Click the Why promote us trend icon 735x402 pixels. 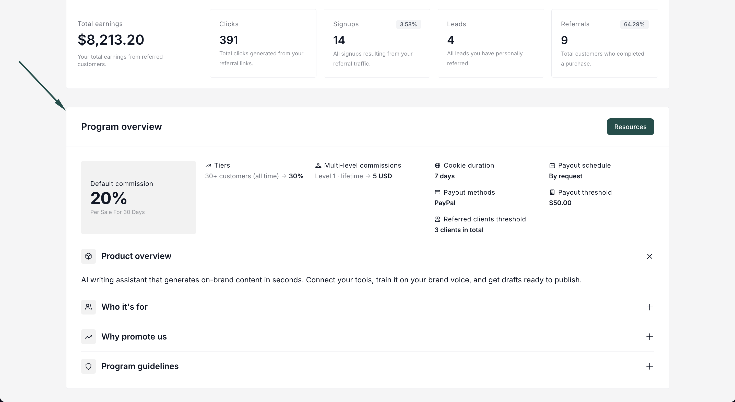point(88,336)
